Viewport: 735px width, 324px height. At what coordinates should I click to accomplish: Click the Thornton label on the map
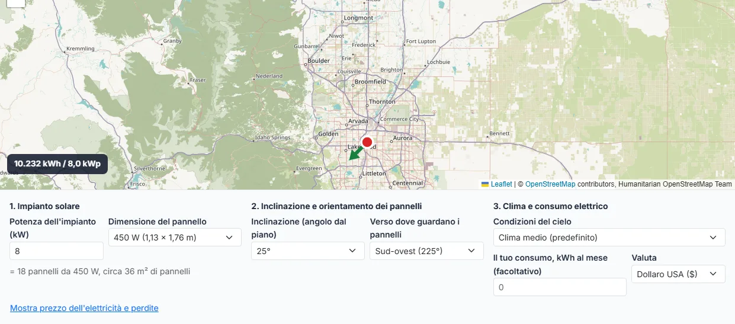[x=382, y=102]
